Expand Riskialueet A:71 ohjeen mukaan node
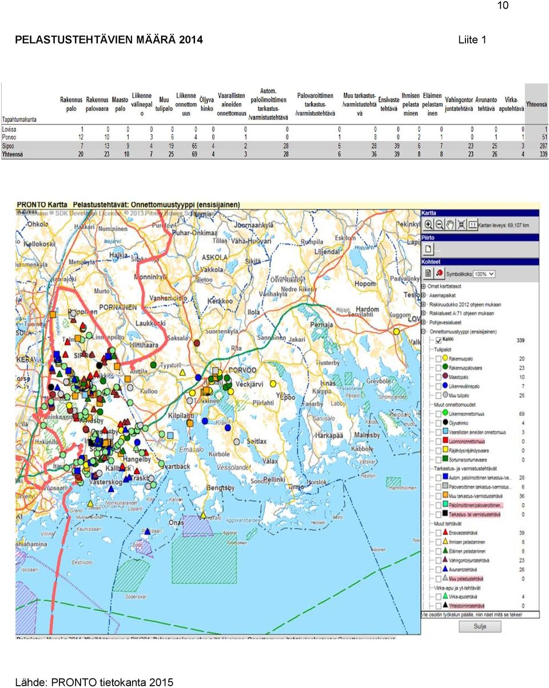The height and width of the screenshot is (688, 549). click(x=424, y=314)
